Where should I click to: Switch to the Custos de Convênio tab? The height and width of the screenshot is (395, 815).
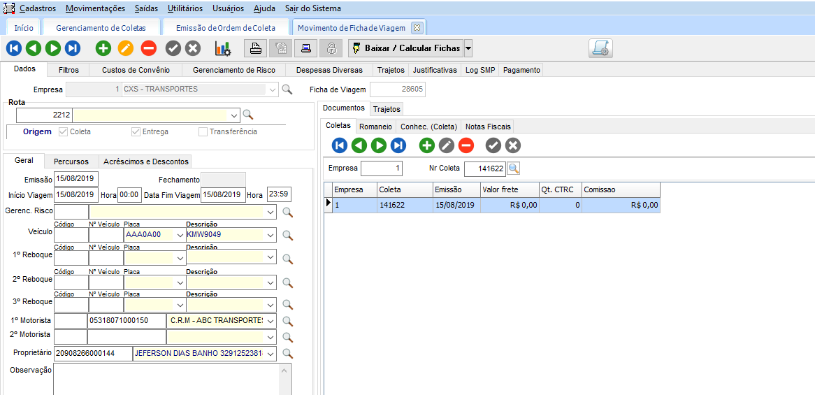pos(136,70)
